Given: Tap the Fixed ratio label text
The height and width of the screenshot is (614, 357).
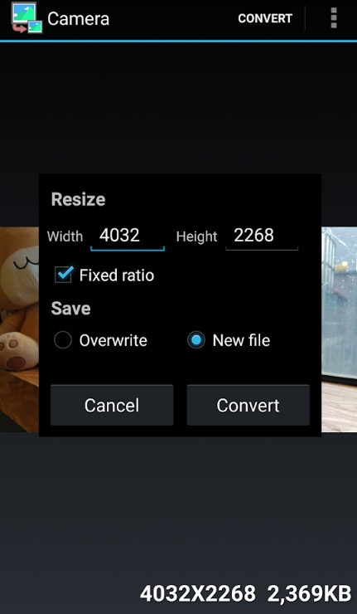Looking at the screenshot, I should (117, 275).
